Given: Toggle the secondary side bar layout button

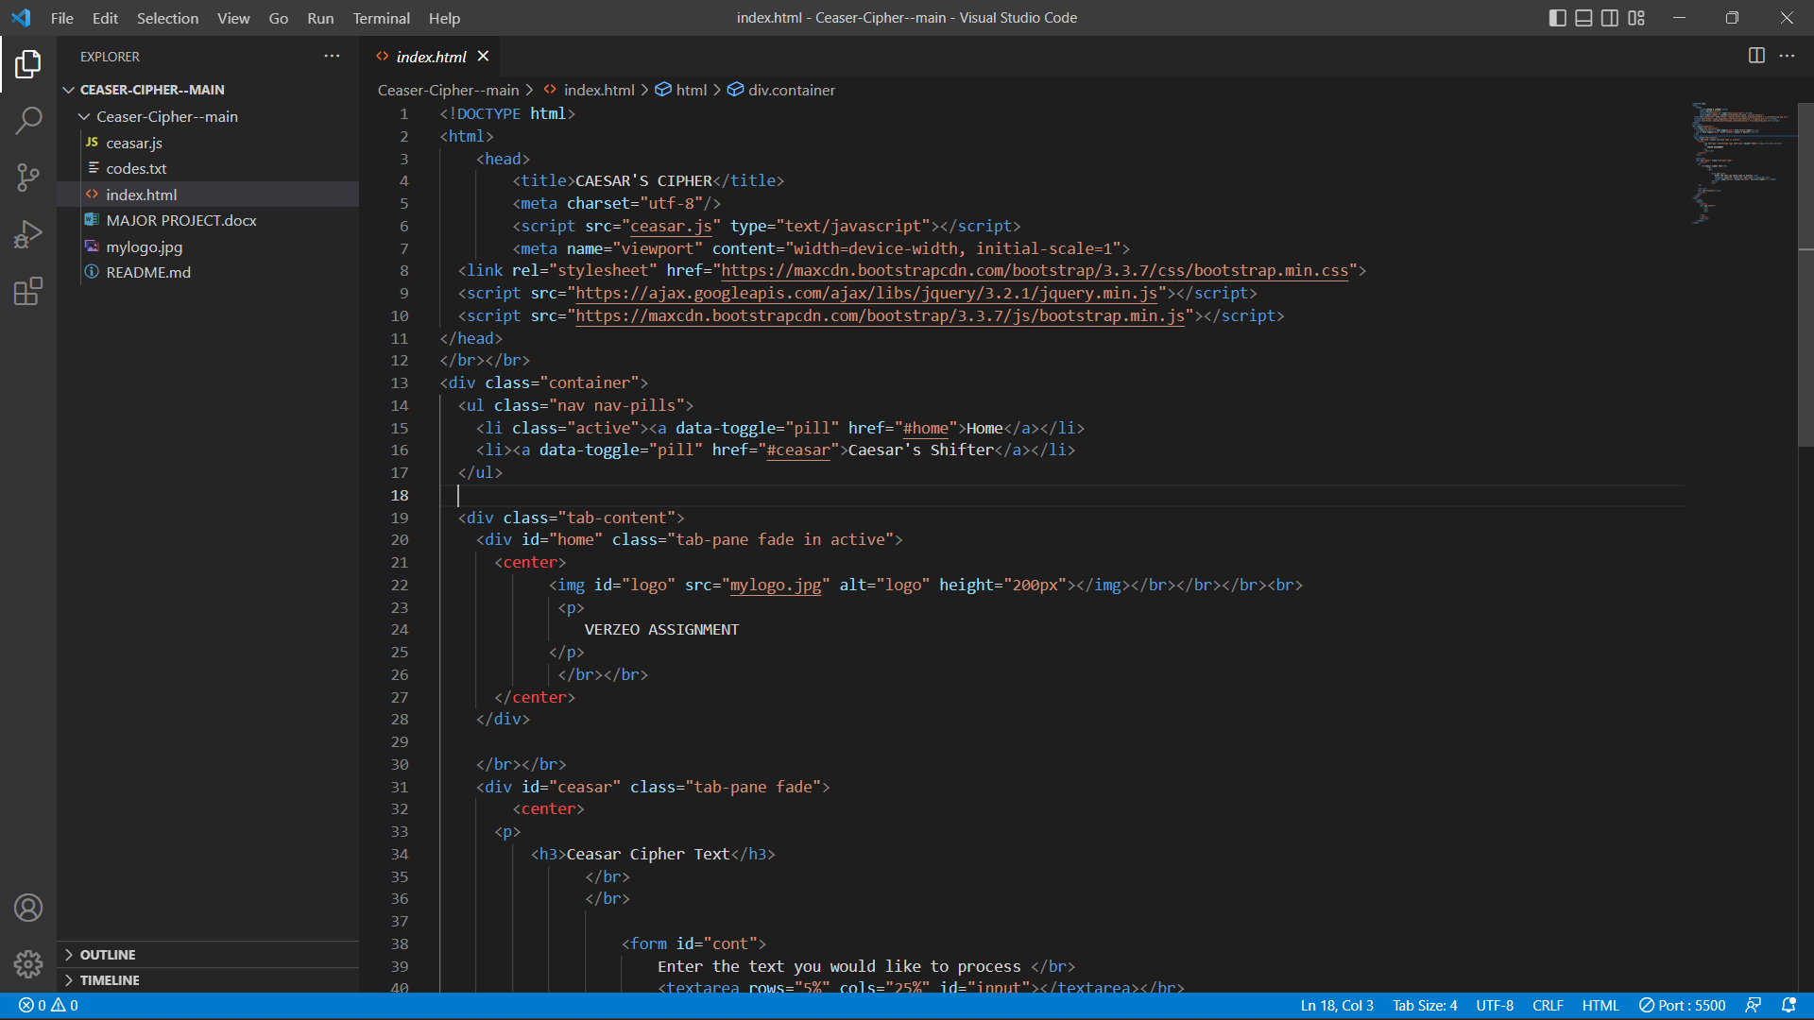Looking at the screenshot, I should [x=1610, y=18].
